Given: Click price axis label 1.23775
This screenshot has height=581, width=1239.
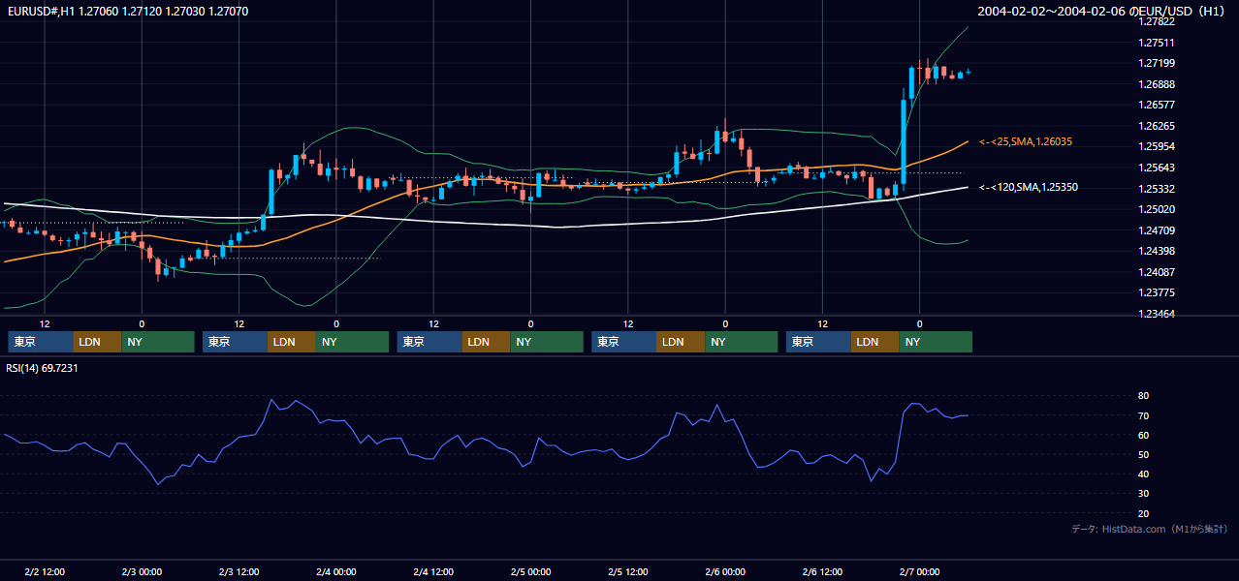Looking at the screenshot, I should (1159, 292).
